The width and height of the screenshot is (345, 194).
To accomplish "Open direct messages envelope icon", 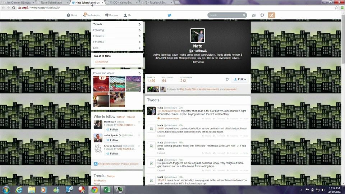I will pos(254,15).
